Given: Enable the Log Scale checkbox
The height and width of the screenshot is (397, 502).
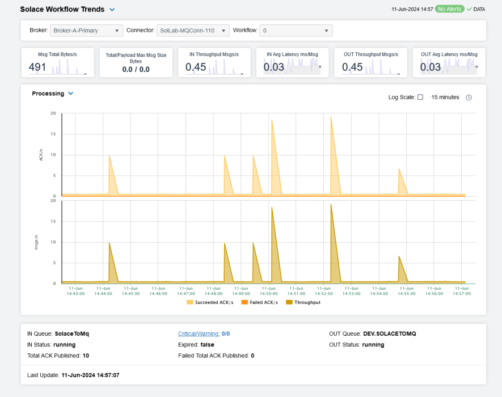Looking at the screenshot, I should tap(420, 98).
